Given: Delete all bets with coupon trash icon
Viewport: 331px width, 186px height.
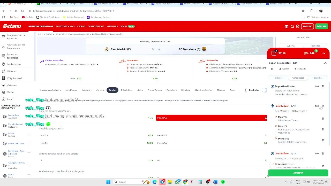Looking at the screenshot, I should pos(272,69).
